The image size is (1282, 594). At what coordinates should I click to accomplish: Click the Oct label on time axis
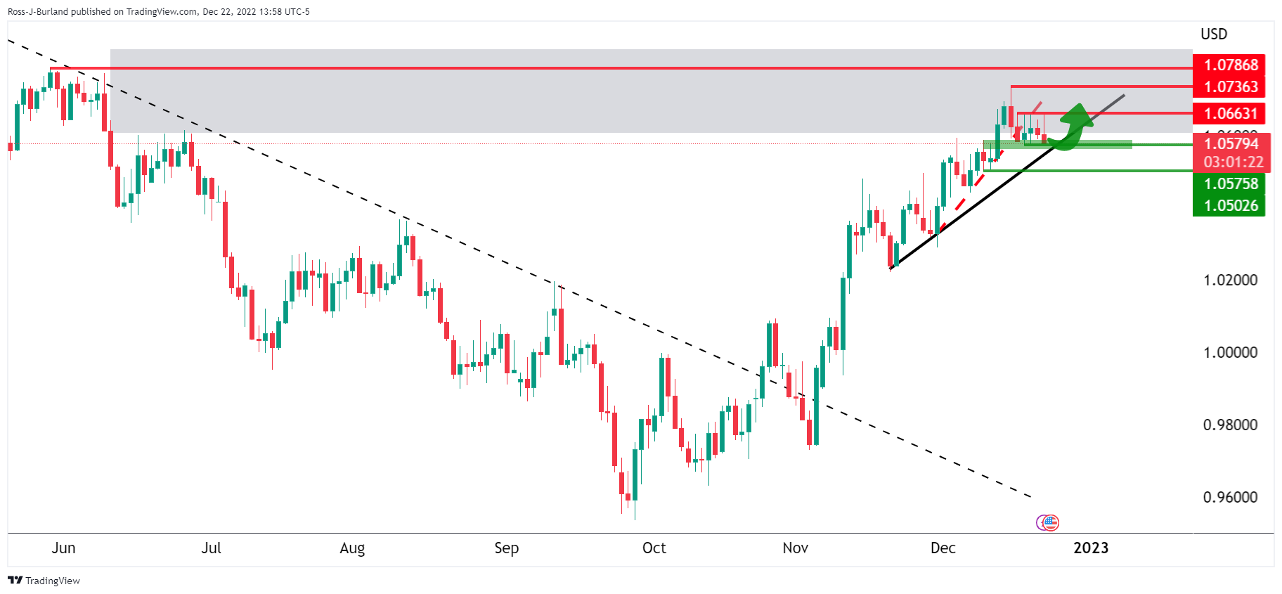(654, 548)
